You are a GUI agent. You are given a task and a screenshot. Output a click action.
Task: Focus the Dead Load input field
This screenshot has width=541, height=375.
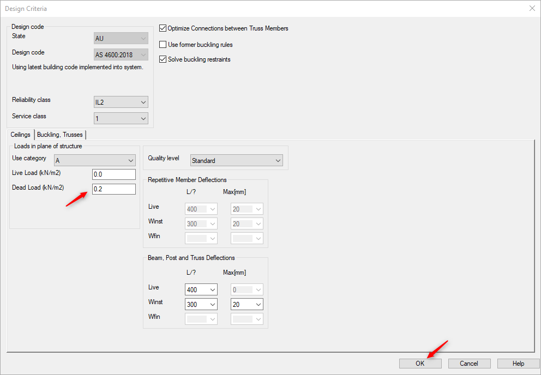(x=113, y=189)
